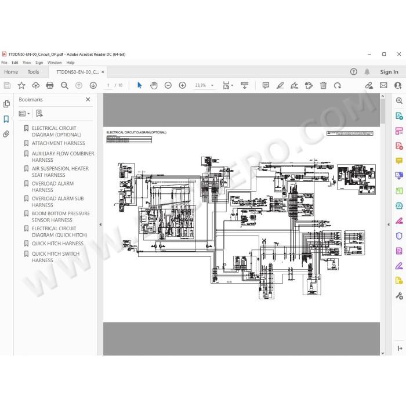Open the Protect shield tool

(399, 236)
